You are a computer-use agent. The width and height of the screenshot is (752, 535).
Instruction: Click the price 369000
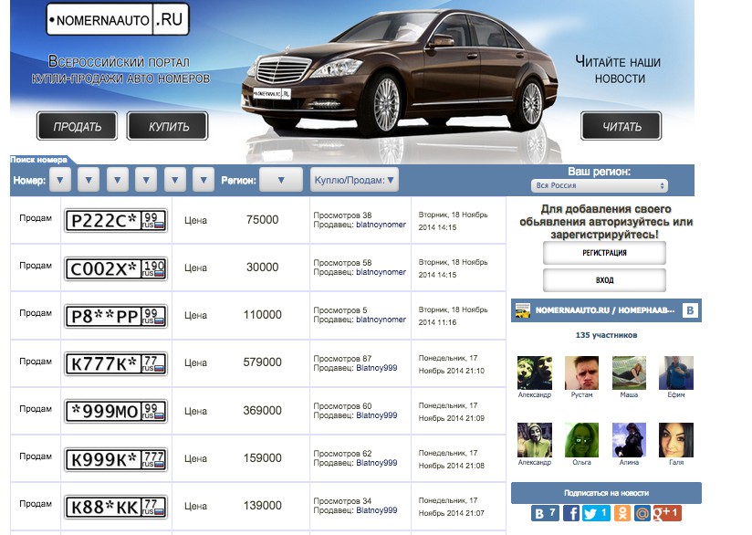(262, 410)
